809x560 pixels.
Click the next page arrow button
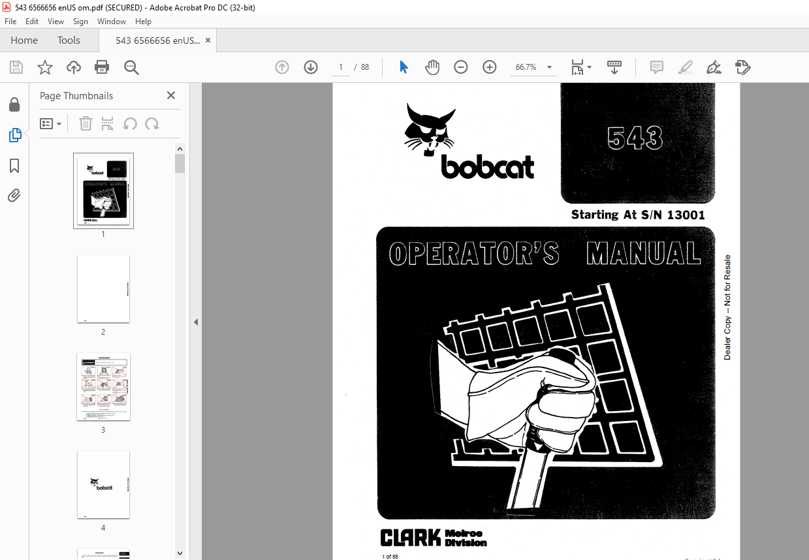[310, 67]
